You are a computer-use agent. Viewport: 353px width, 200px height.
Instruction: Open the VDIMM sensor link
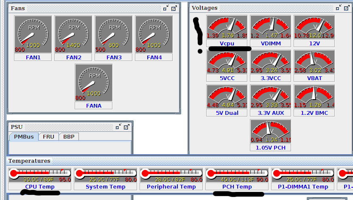coord(270,43)
